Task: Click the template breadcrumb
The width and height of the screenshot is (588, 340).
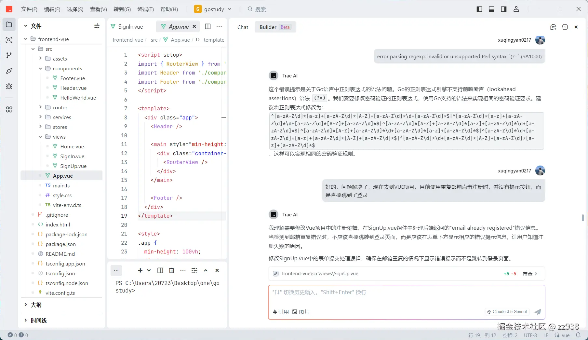Action: [214, 40]
